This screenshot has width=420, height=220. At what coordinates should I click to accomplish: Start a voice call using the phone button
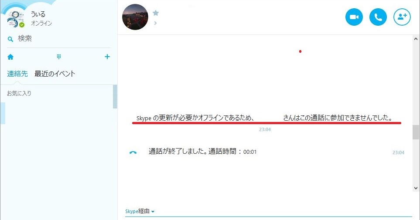click(x=378, y=17)
